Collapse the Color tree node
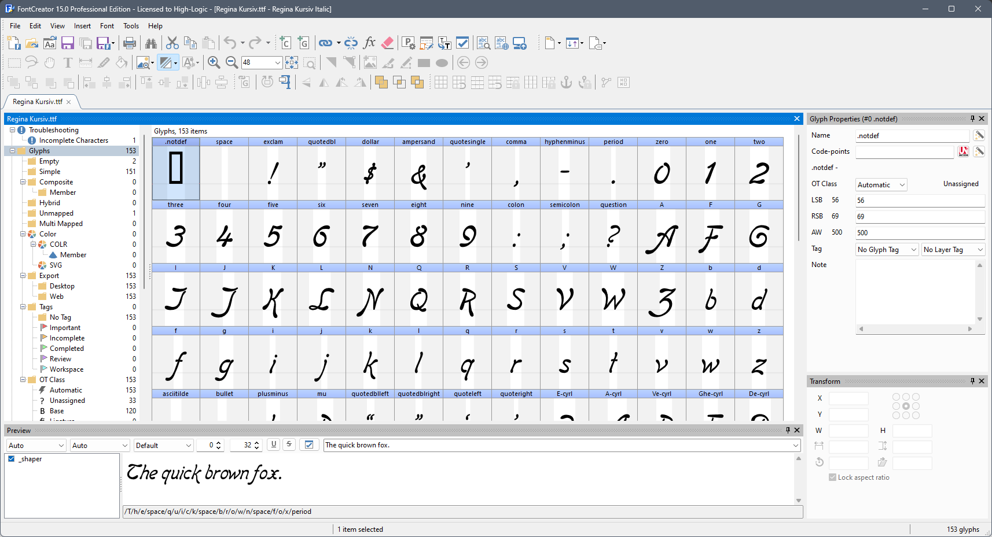Viewport: 992px width, 537px height. [23, 234]
